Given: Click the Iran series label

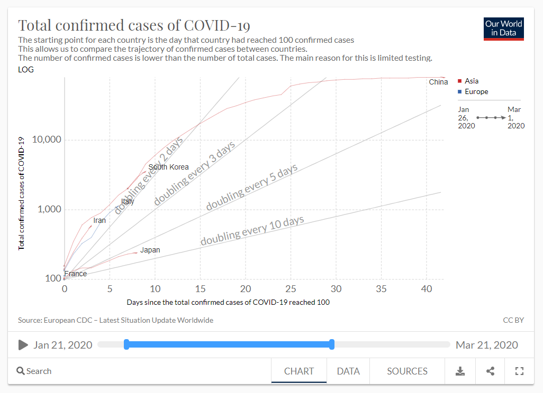Looking at the screenshot, I should pyautogui.click(x=99, y=220).
